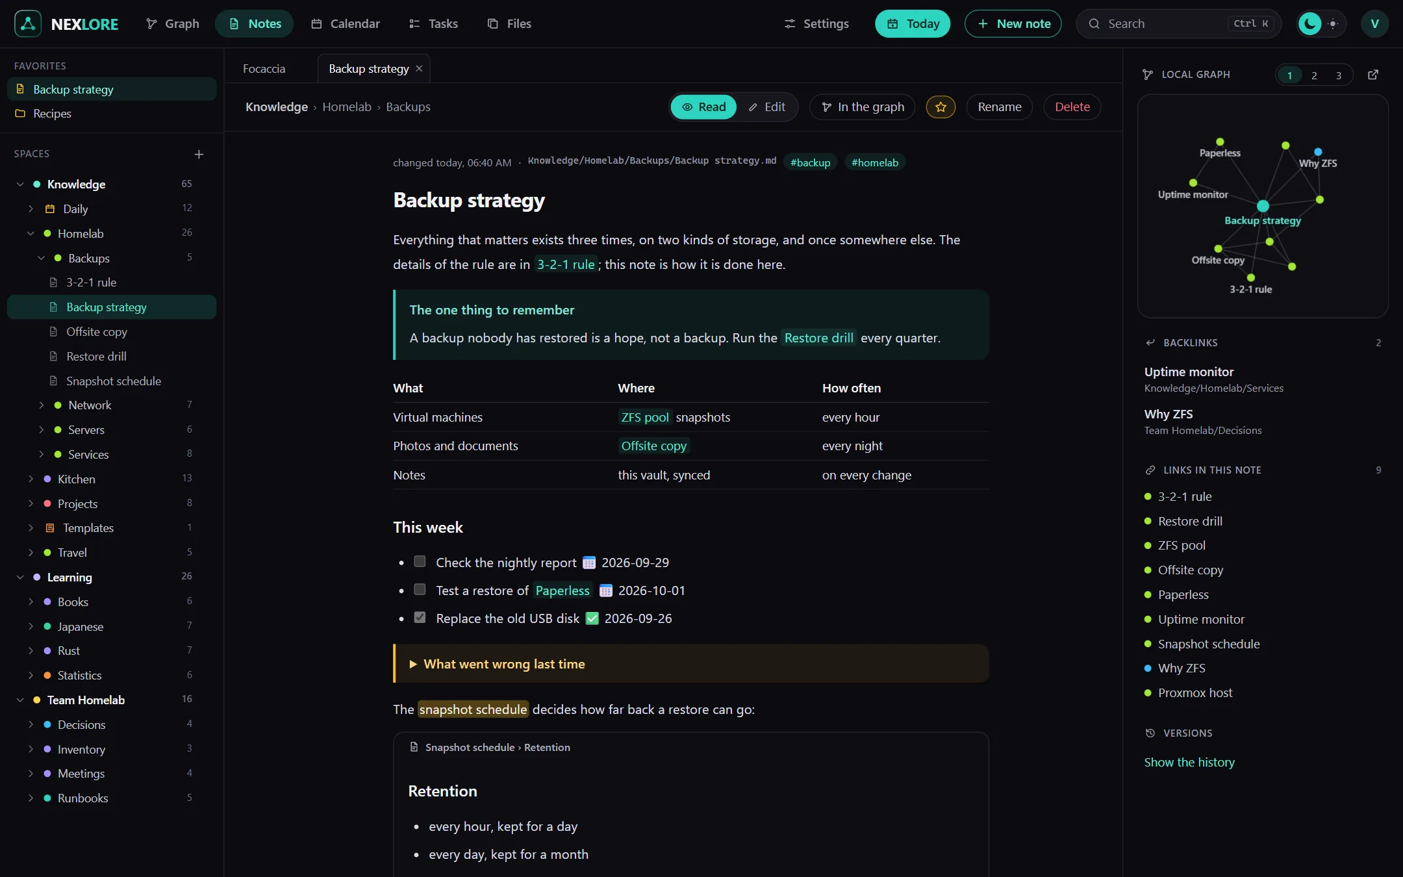
Task: Focus the Search input field
Action: [1178, 24]
